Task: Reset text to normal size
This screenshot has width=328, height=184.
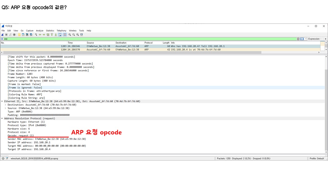Action: pos(77,34)
